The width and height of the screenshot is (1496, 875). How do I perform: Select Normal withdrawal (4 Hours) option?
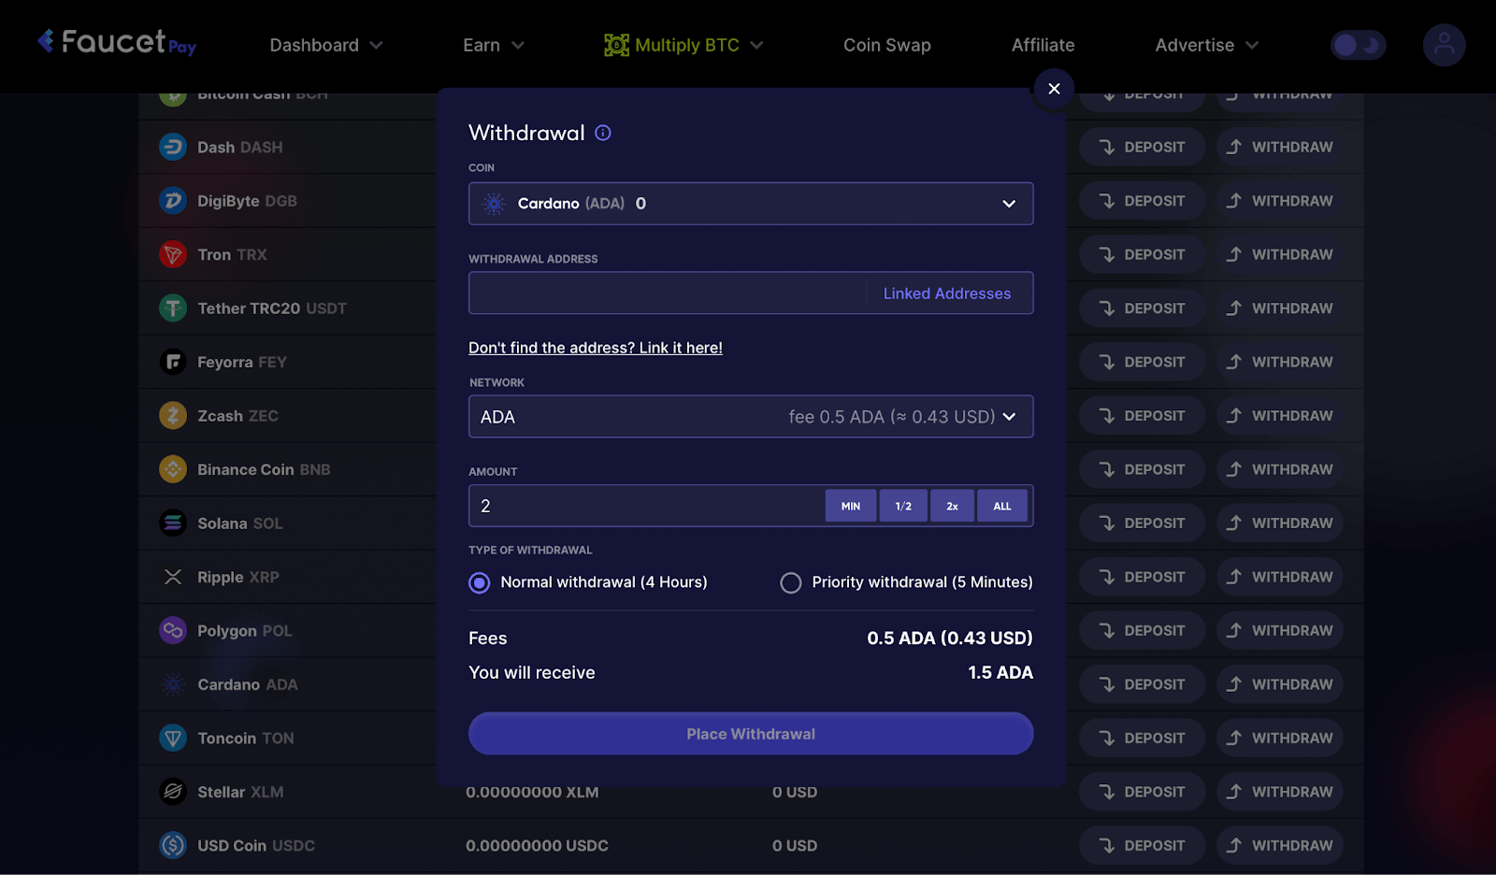point(480,583)
